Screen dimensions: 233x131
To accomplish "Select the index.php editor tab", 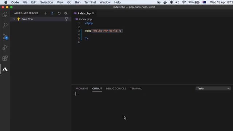I will 84,13.
